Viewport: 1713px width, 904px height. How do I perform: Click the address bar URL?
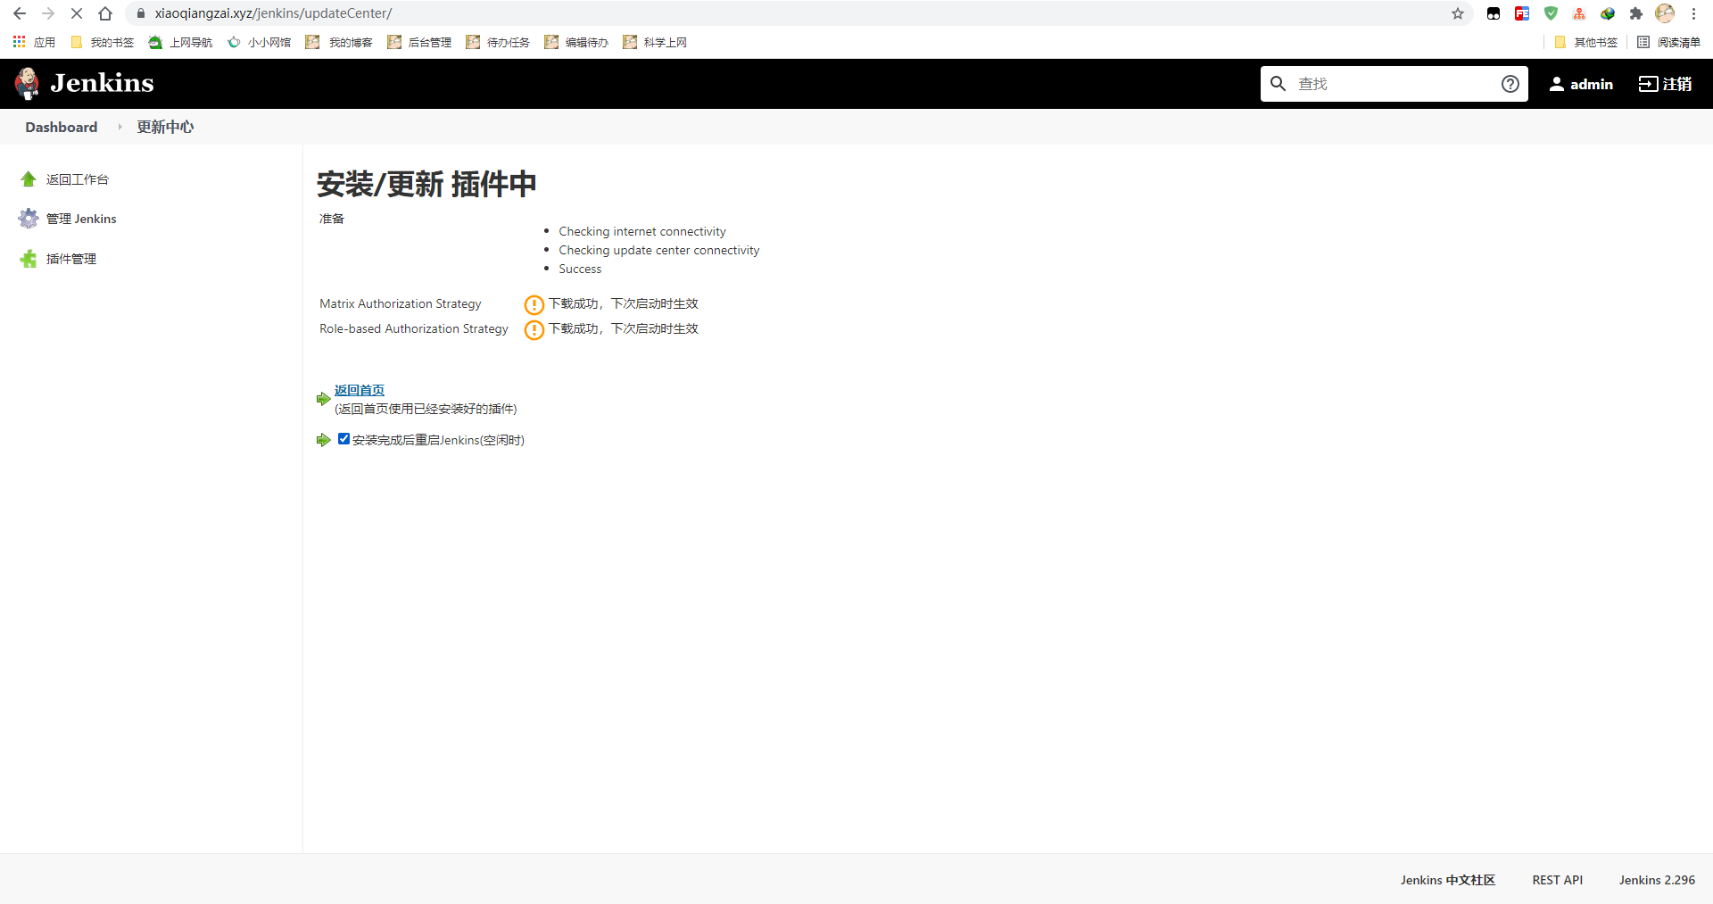273,13
